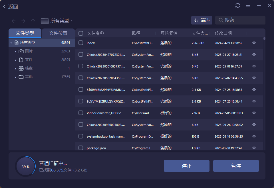The image size is (274, 188).
Task: Check the checkbox for index file row
Action: coord(80,43)
